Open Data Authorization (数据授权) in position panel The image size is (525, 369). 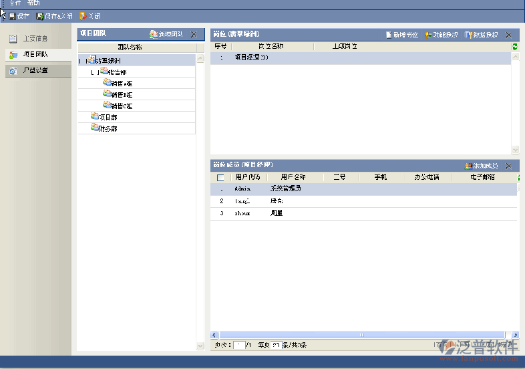point(469,34)
